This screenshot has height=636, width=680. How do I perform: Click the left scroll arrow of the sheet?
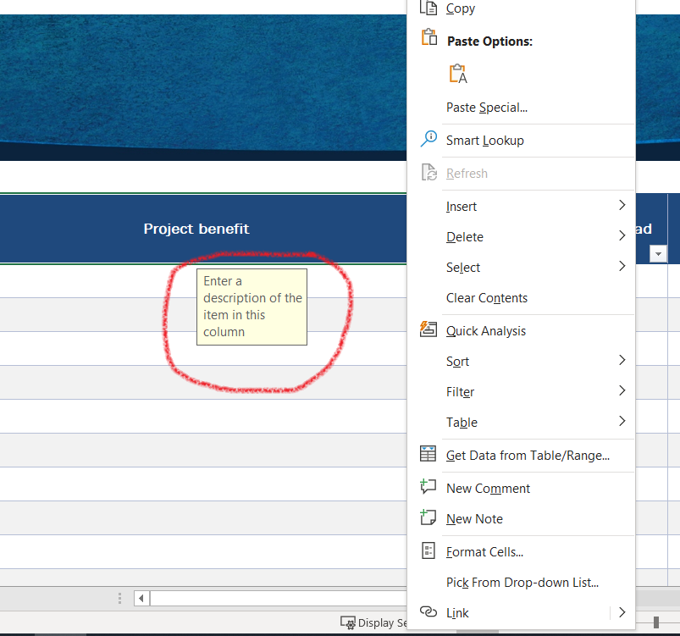point(141,598)
